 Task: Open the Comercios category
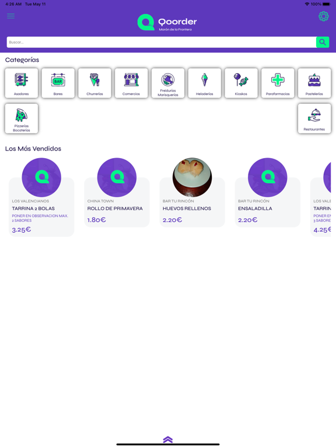click(x=131, y=83)
